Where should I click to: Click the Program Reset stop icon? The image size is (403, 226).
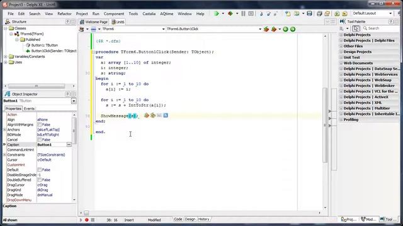[x=251, y=14]
